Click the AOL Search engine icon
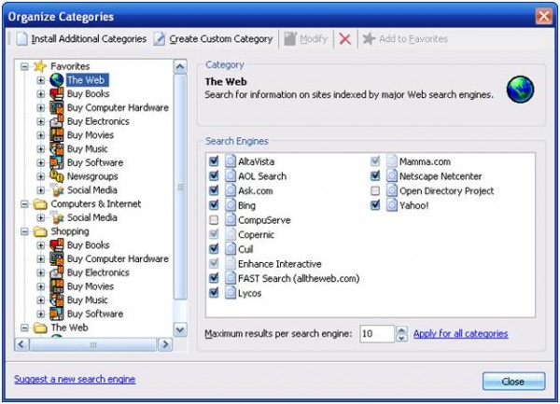 click(231, 176)
